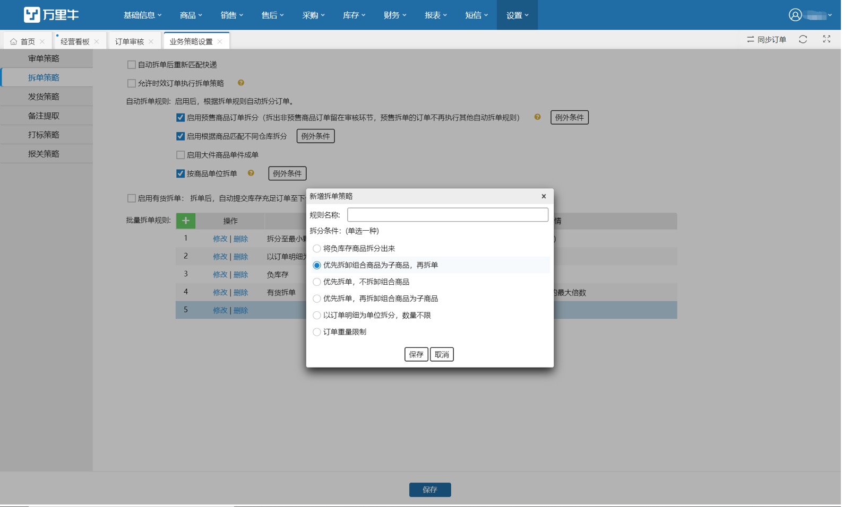Screen dimensions: 860x507
Task: Click help icon next to 允许时效订单执行拆单策略
Action: tap(241, 83)
